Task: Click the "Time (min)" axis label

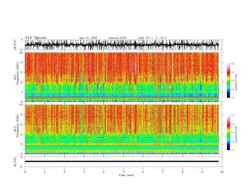Action: [126, 175]
